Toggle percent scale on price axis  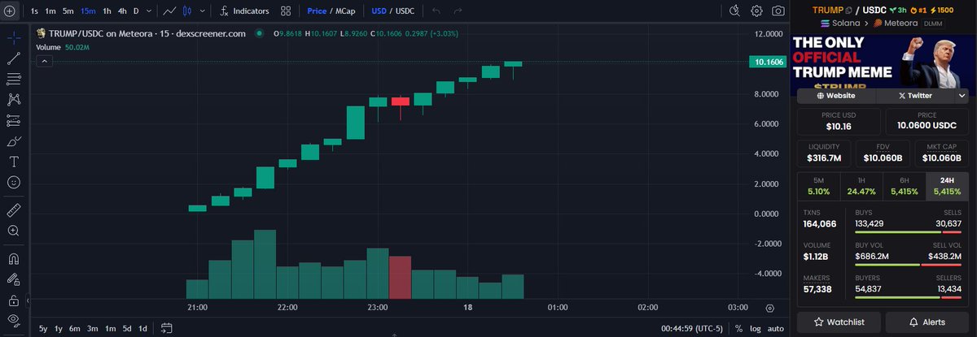coord(738,328)
